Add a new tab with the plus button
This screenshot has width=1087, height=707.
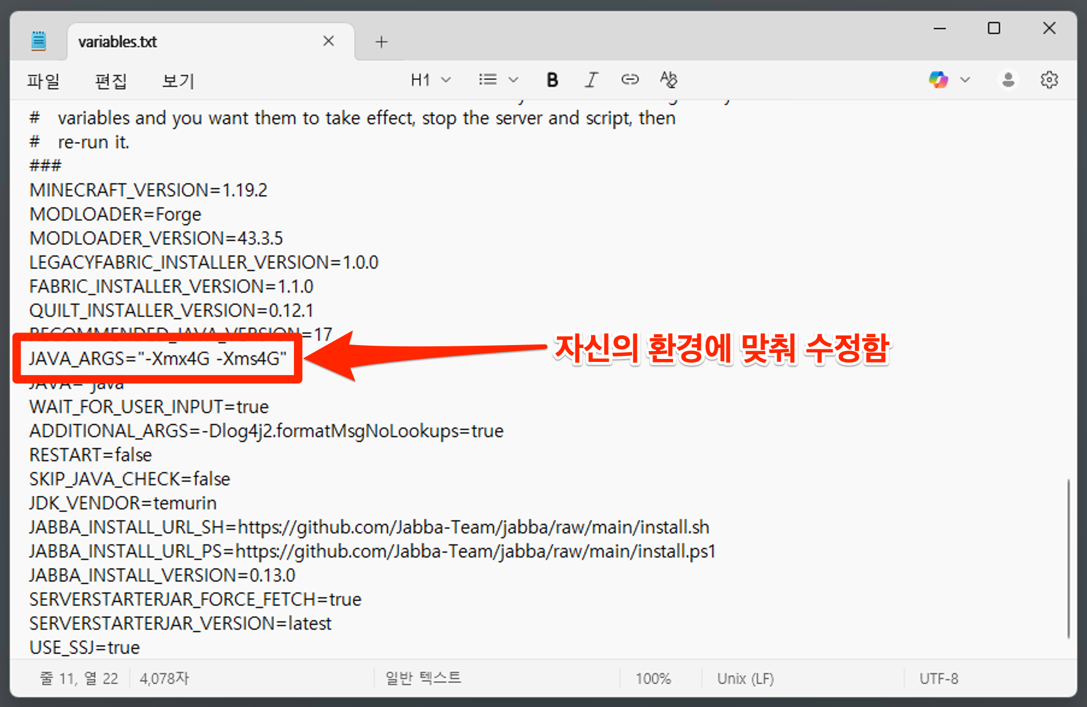tap(381, 42)
